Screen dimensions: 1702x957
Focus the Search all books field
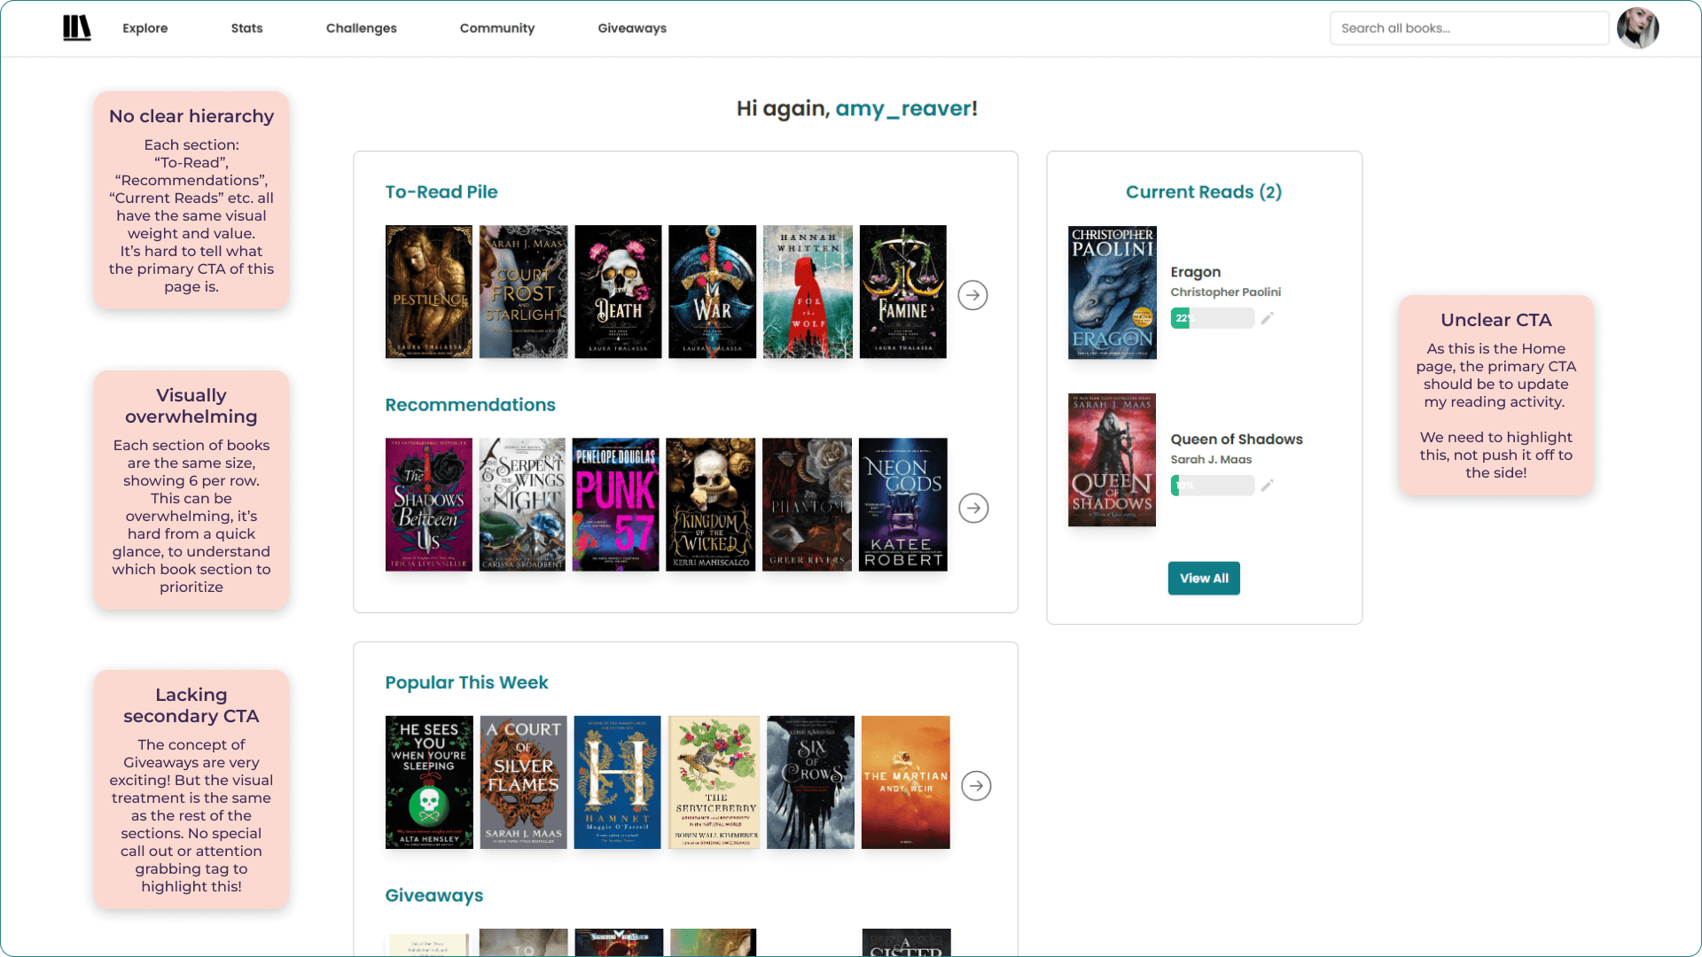click(x=1468, y=28)
